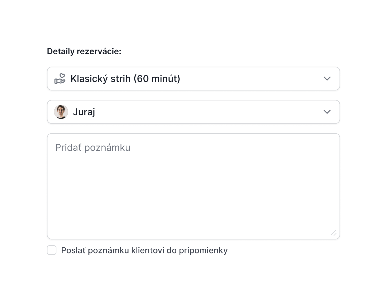Click the Poslať poznámku klientovi label text

pyautogui.click(x=144, y=250)
